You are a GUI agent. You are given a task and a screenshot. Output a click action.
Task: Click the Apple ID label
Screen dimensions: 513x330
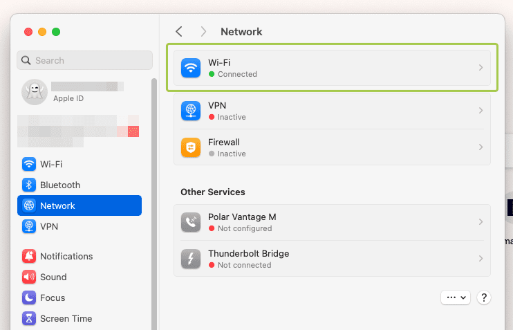pyautogui.click(x=68, y=98)
